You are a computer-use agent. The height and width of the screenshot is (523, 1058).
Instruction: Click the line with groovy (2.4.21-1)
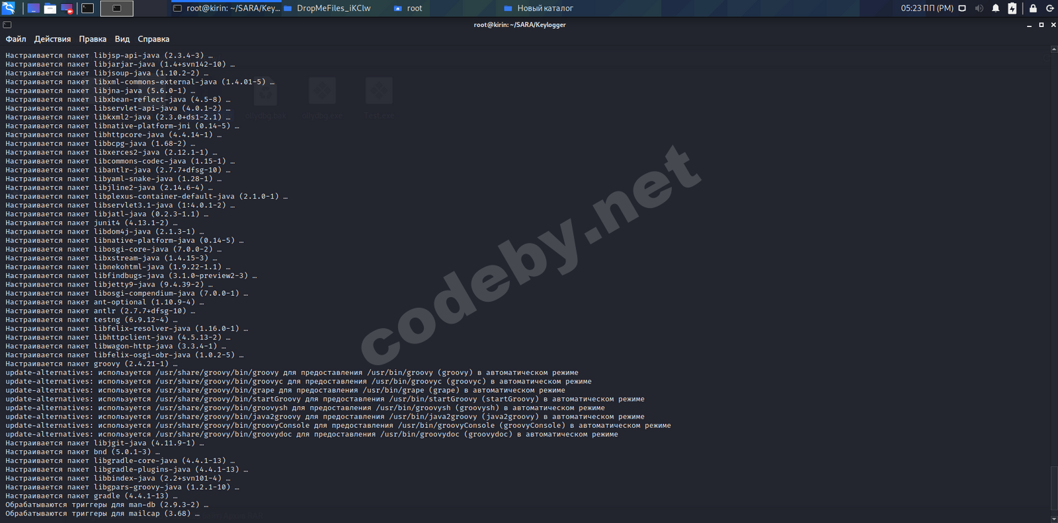click(x=91, y=364)
